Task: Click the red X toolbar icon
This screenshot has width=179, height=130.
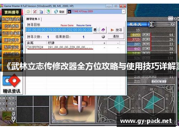Action: (35, 11)
